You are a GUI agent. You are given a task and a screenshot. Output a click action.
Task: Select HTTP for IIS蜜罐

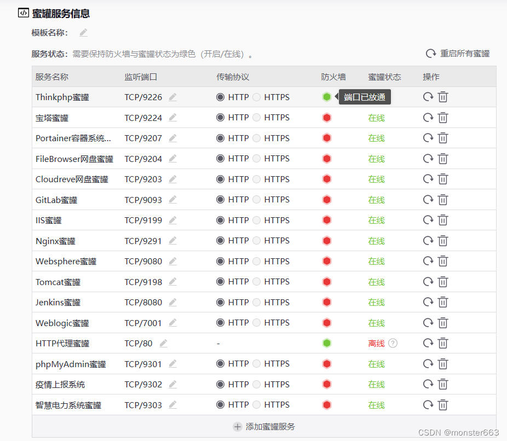tap(220, 220)
